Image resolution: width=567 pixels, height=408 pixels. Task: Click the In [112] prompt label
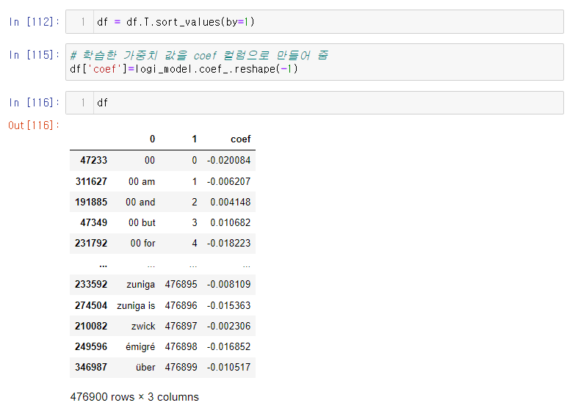[34, 22]
